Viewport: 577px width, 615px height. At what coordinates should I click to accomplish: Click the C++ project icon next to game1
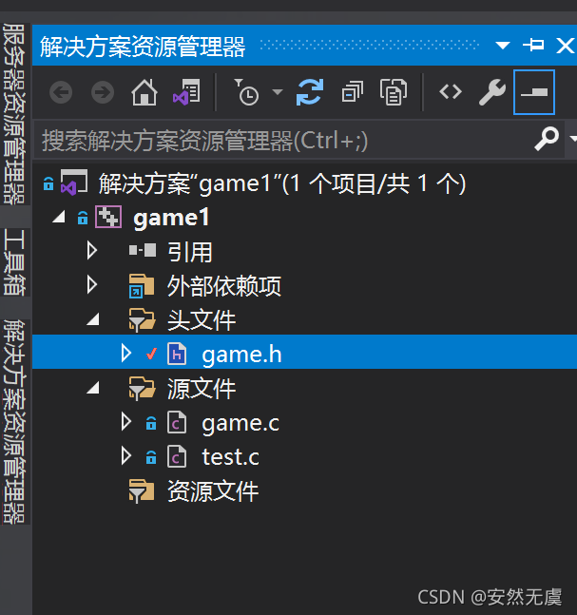click(x=108, y=217)
